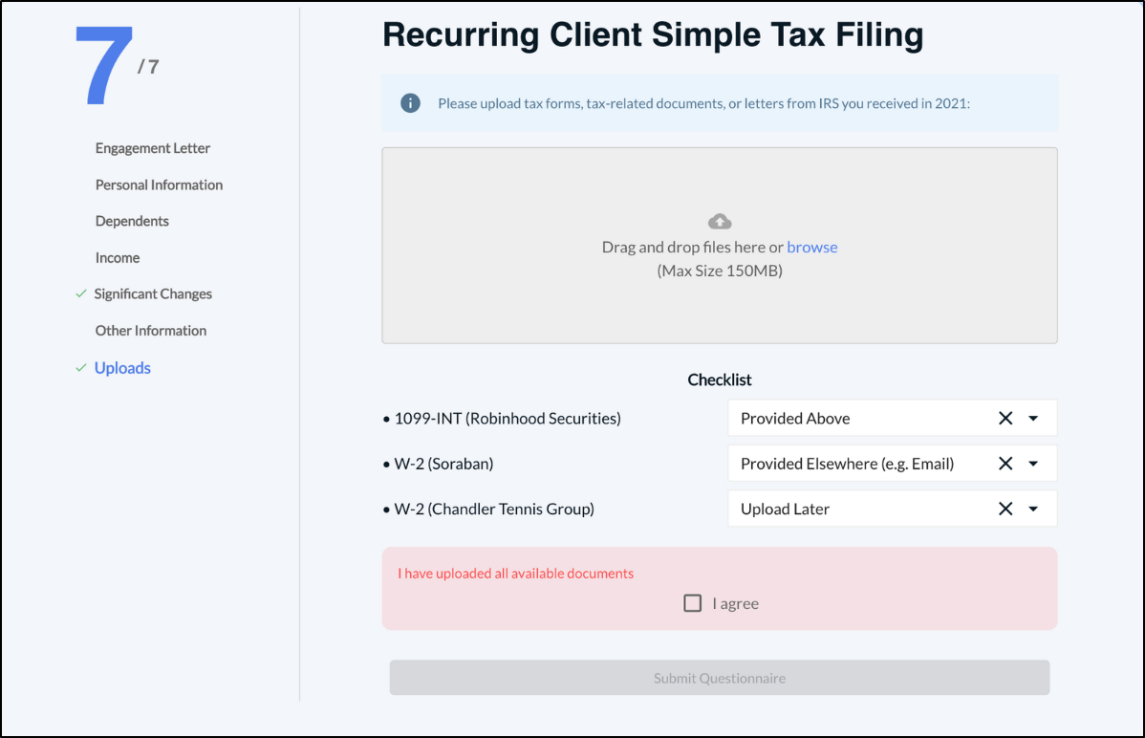Screen dimensions: 1145x738
Task: Clear the 1099-INT Robinhood Securities selection
Action: click(x=1005, y=418)
